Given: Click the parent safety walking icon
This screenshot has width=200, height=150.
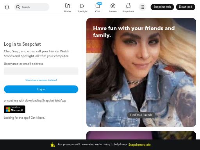Looking at the screenshot, I should [x=53, y=145].
